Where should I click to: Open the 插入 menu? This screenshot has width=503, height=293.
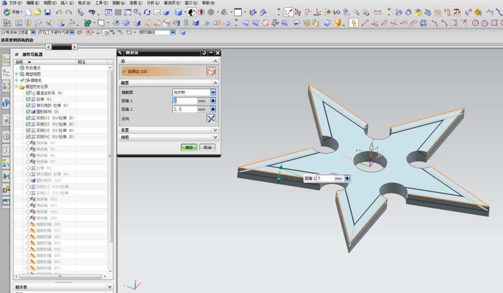67,3
